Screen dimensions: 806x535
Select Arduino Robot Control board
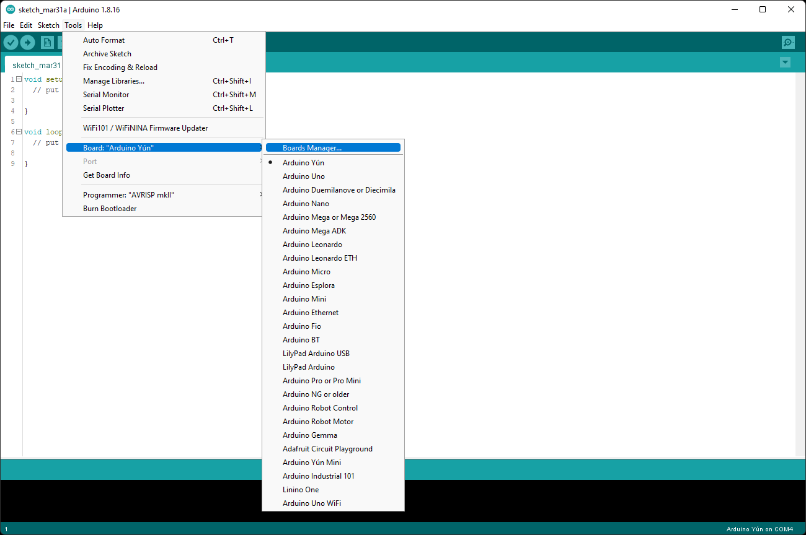(x=333, y=408)
